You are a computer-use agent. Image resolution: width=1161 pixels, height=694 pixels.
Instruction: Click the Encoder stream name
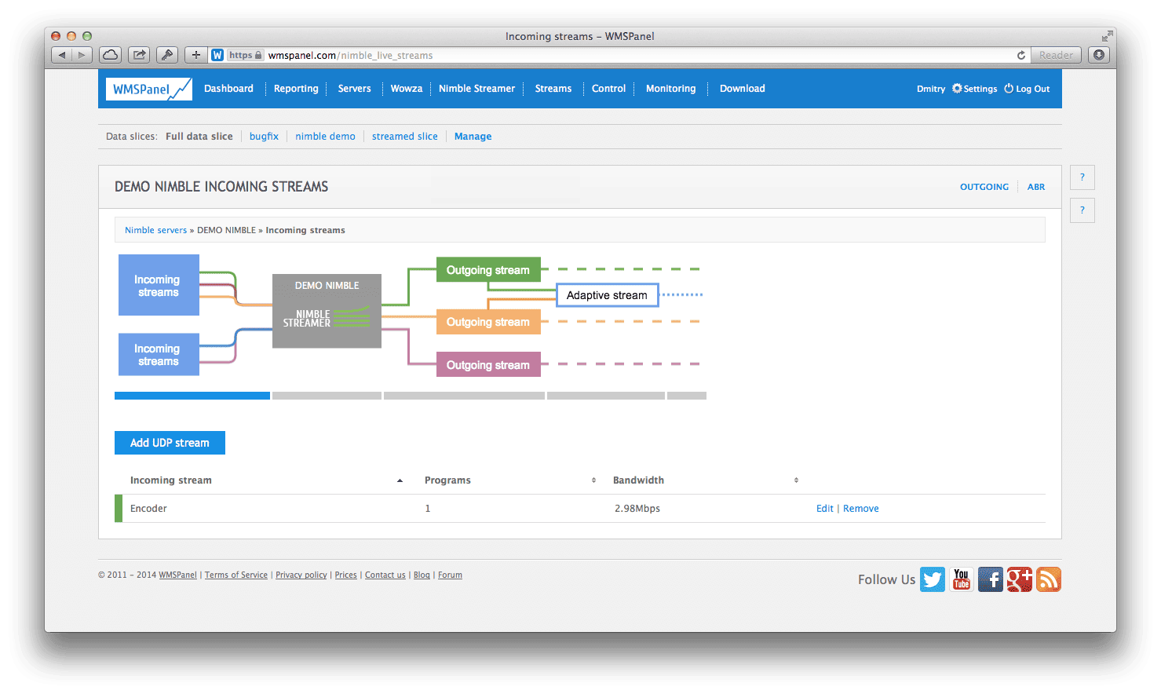click(x=148, y=509)
